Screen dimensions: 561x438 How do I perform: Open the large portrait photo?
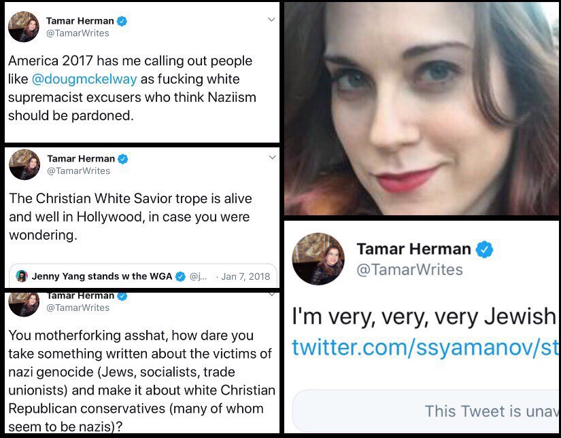[422, 109]
